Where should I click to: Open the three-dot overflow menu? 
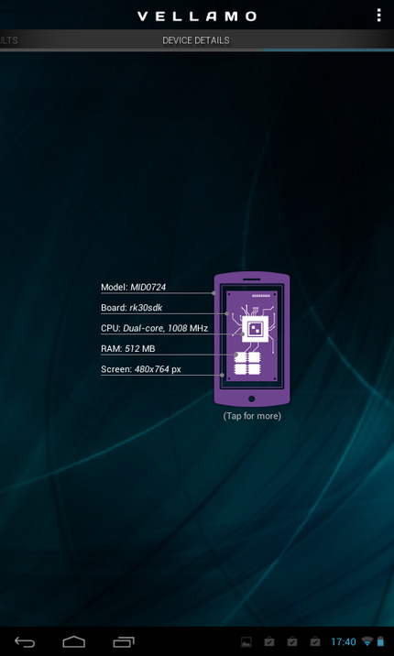click(x=378, y=15)
